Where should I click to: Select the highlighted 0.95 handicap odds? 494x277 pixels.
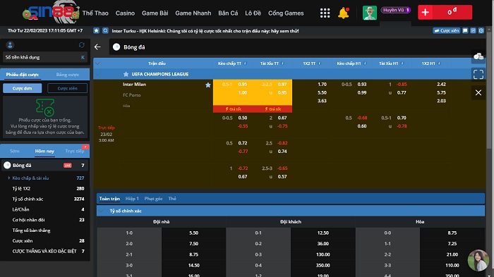coord(243,85)
